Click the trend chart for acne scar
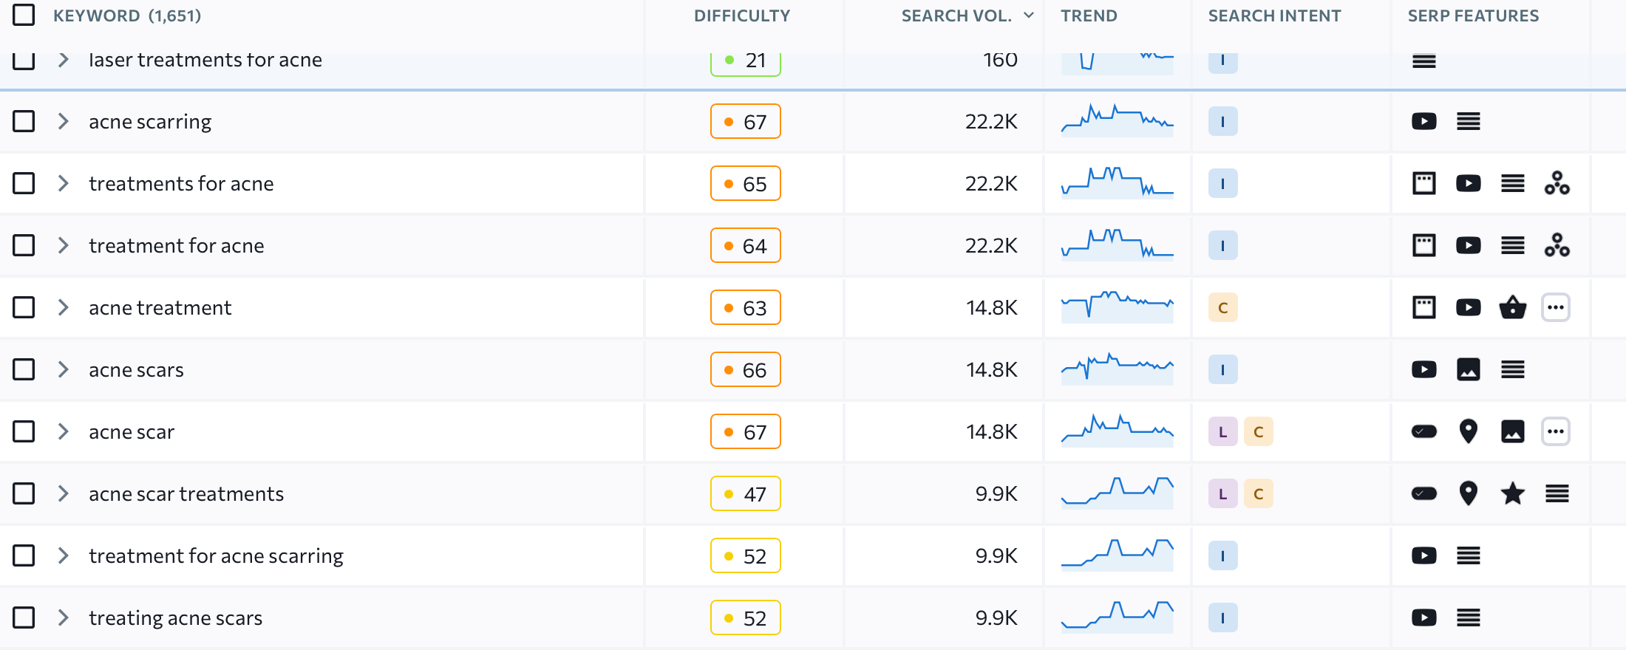The image size is (1626, 650). tap(1118, 431)
